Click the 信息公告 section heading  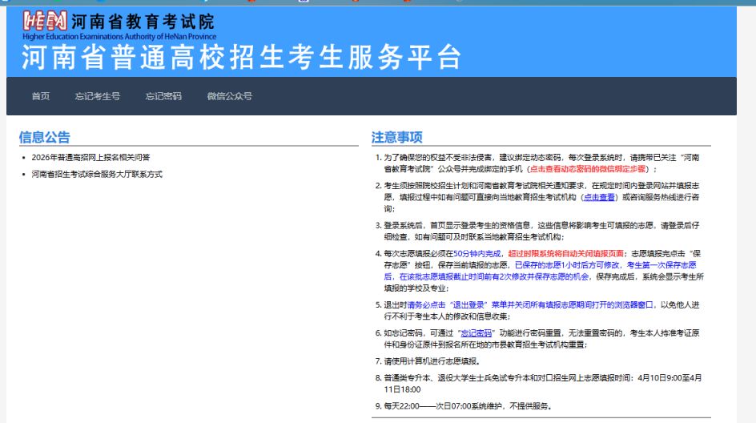pos(44,137)
